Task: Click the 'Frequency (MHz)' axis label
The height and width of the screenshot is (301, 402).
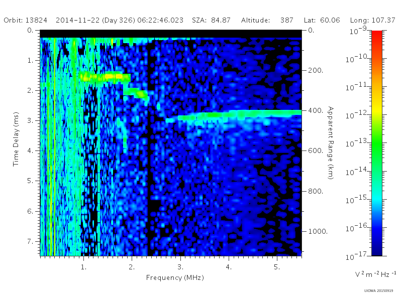Action: pyautogui.click(x=175, y=278)
